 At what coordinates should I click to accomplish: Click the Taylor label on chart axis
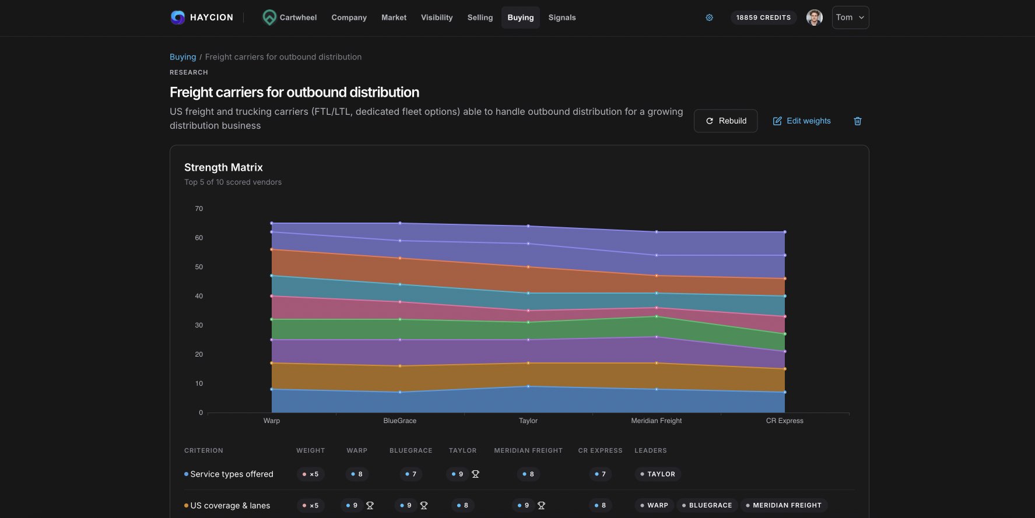tap(528, 421)
